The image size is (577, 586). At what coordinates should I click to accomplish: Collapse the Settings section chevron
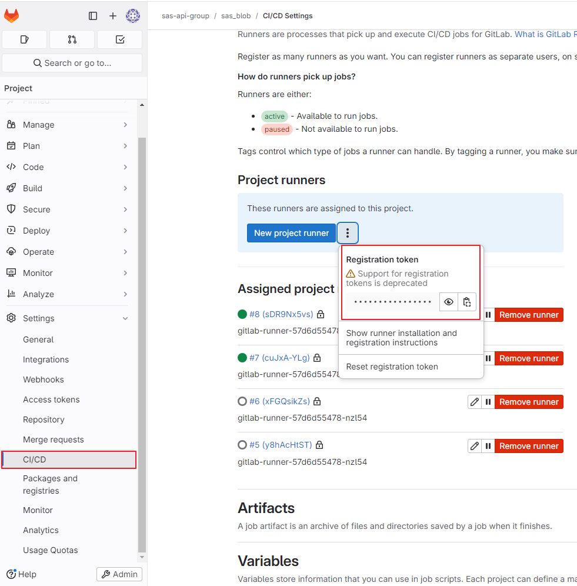coord(125,318)
